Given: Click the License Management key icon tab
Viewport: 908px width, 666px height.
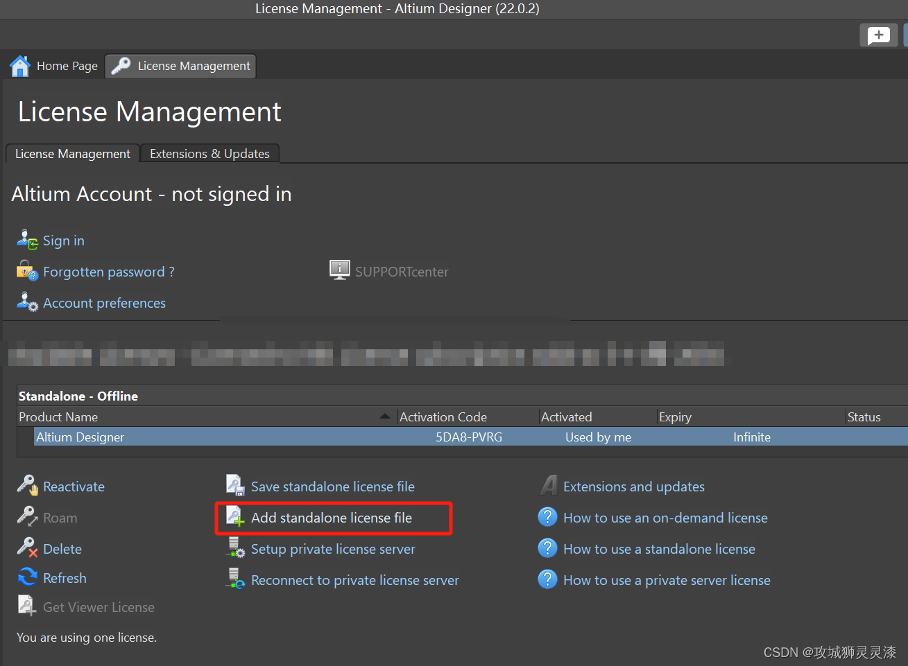Looking at the screenshot, I should [121, 66].
